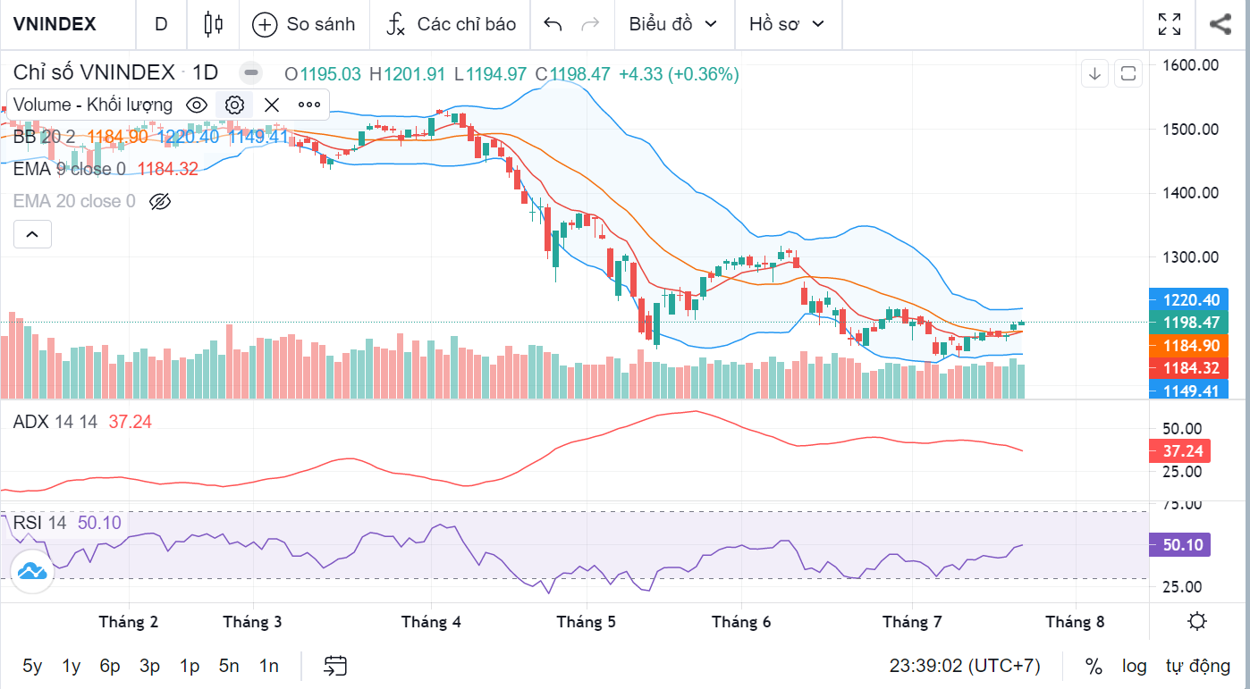Enter fullscreen chart mode
This screenshot has width=1250, height=689.
tap(1169, 24)
